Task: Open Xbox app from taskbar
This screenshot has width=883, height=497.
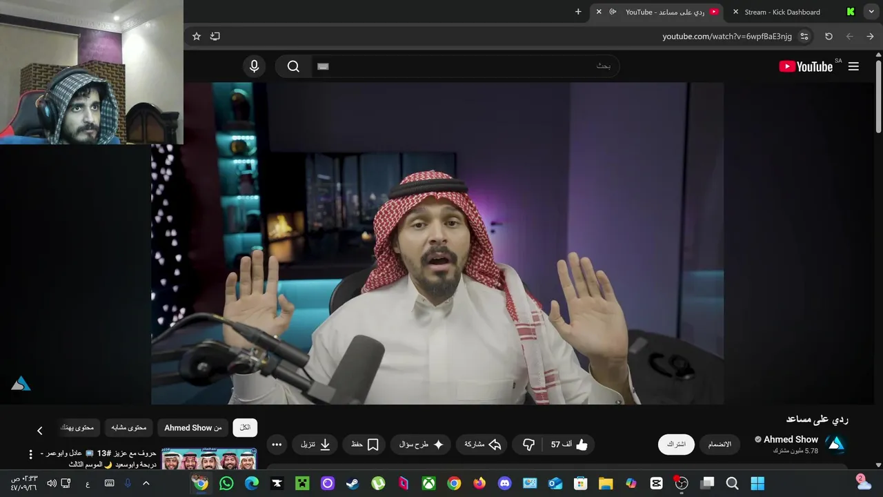Action: (x=428, y=483)
